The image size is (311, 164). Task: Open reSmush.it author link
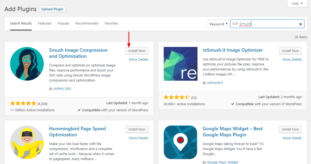[x=215, y=82]
